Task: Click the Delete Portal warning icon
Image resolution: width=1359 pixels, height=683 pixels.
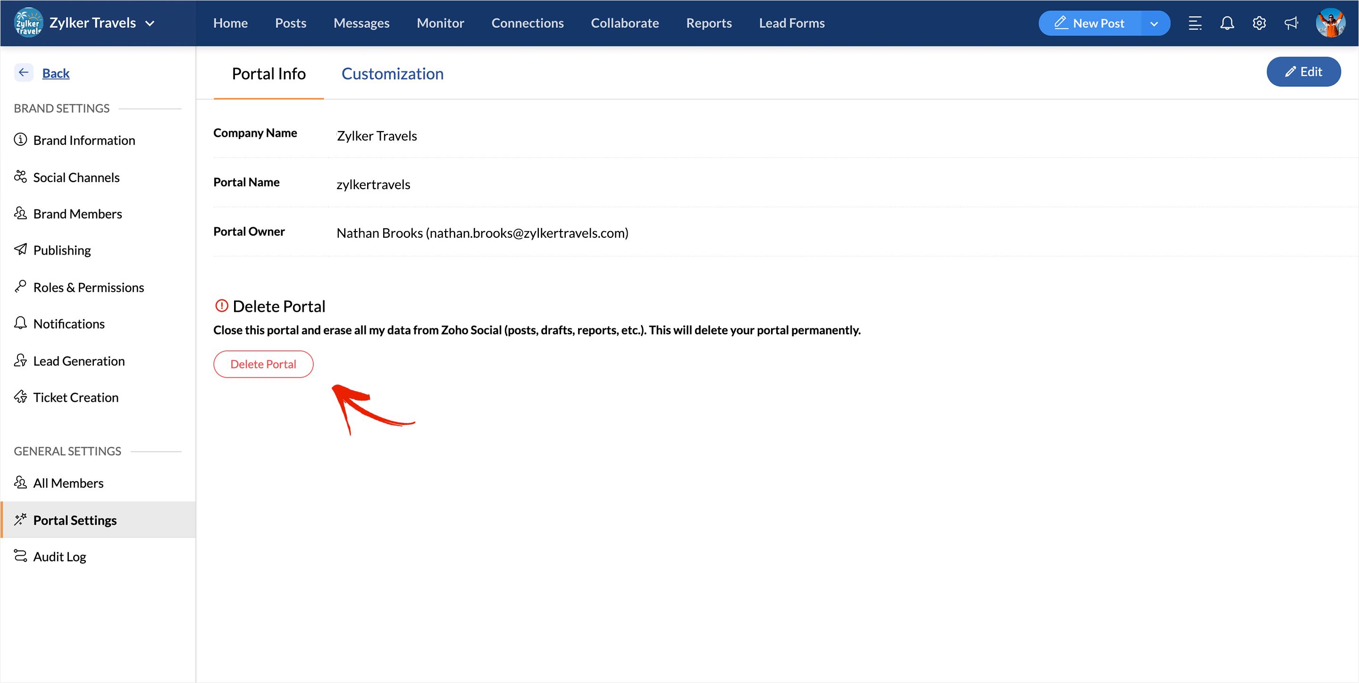Action: click(x=222, y=305)
